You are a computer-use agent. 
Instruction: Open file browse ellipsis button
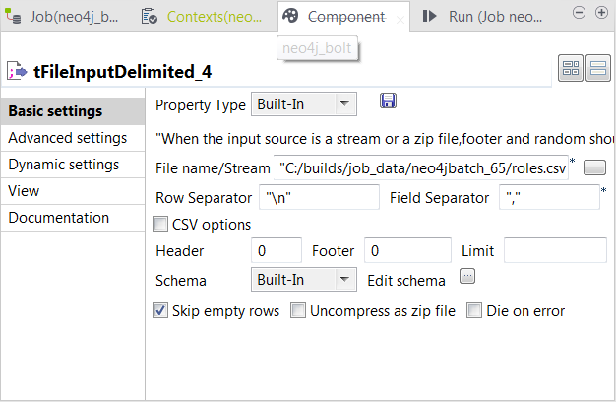(594, 167)
